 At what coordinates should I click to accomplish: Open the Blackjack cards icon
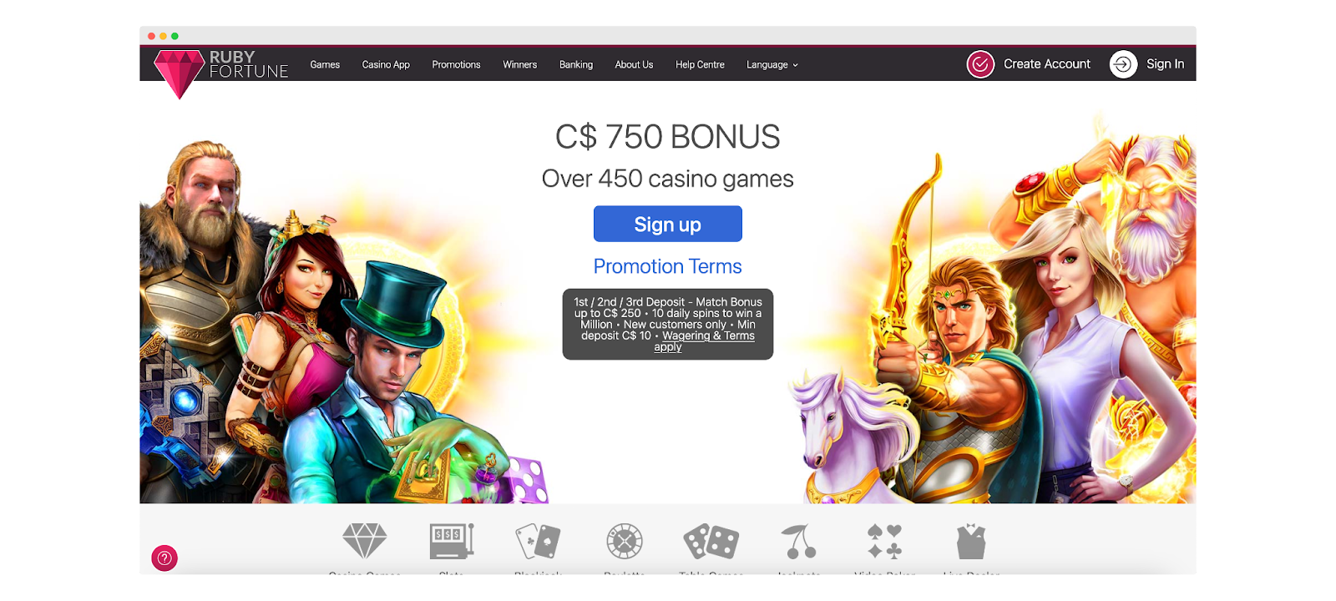click(x=539, y=541)
